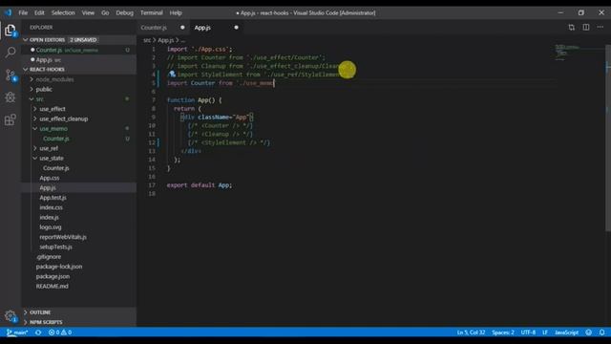
Task: Click the VS Code logo in title bar
Action: pos(8,12)
